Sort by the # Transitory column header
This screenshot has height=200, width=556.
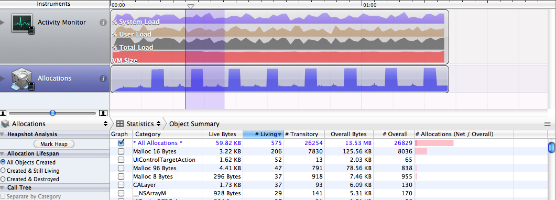(x=304, y=134)
